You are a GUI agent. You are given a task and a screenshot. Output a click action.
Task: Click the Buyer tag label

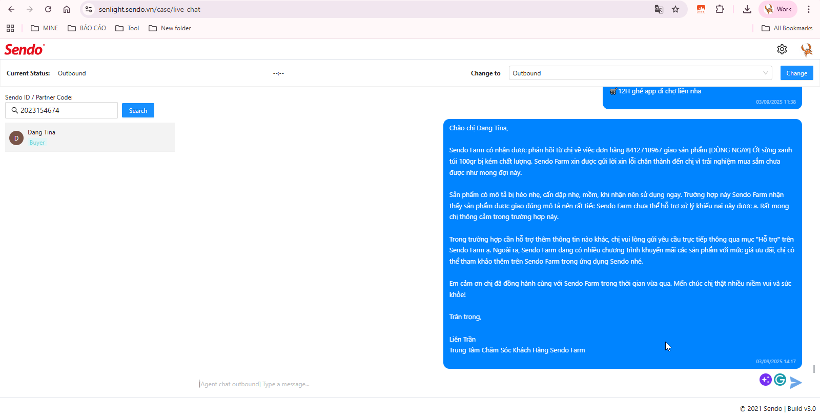coord(37,143)
